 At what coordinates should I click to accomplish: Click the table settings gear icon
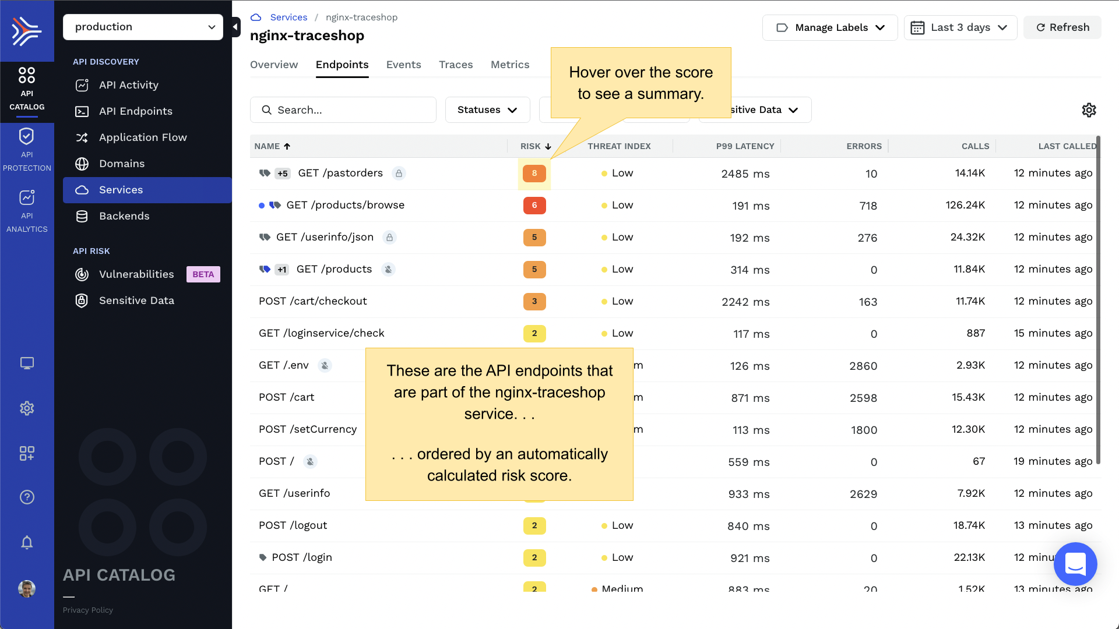1089,110
